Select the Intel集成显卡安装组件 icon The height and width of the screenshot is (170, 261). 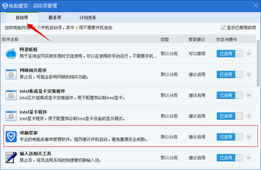tap(11, 95)
